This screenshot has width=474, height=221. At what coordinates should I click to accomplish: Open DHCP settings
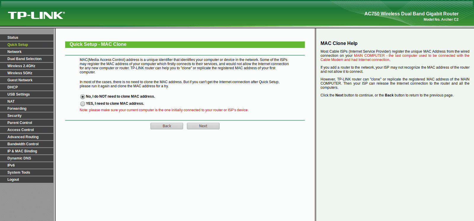(x=27, y=87)
